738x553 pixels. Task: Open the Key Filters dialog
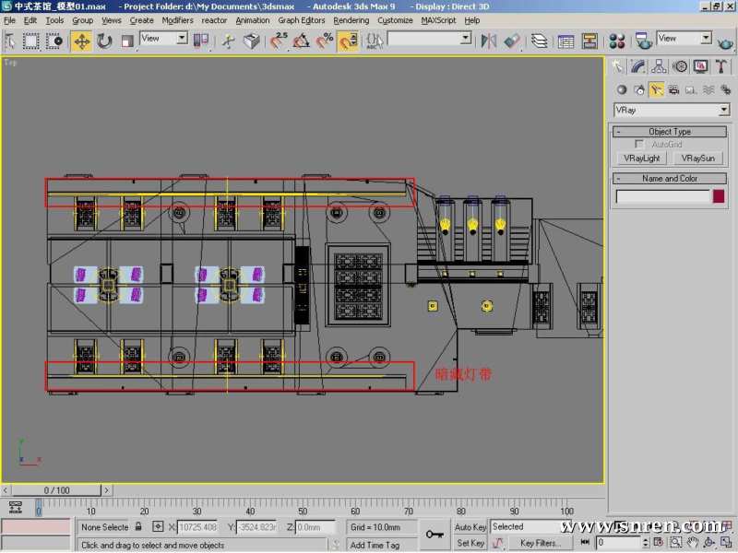pyautogui.click(x=541, y=544)
